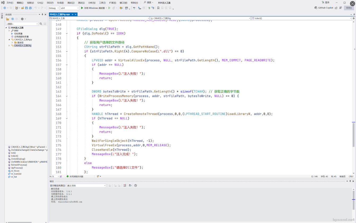Expand the 基类型 folder node

(12, 42)
